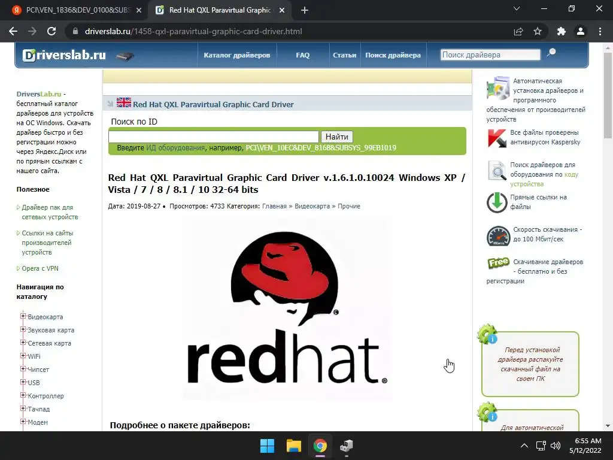Open the Прочие breadcrumb link
The height and width of the screenshot is (460, 613).
349,206
